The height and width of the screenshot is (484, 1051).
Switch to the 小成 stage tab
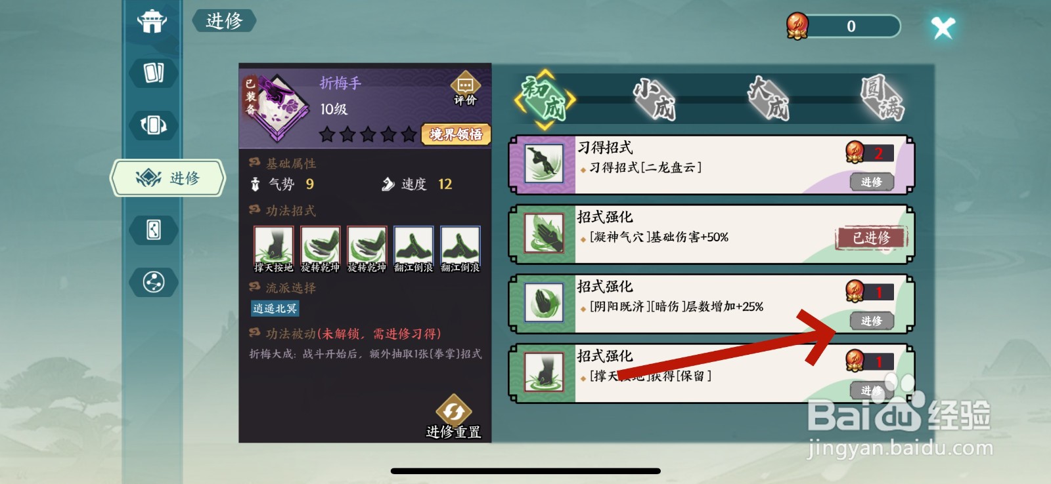point(655,100)
